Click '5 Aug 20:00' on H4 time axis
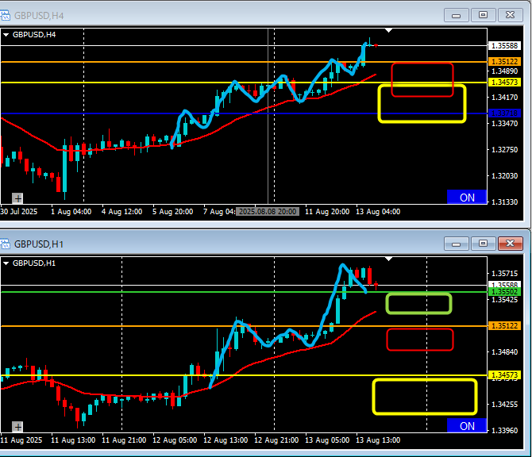 pos(172,212)
